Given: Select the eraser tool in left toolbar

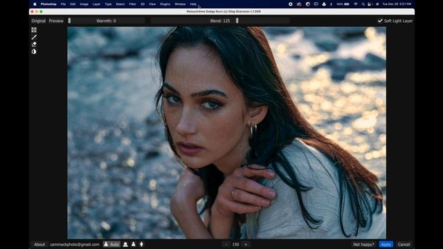Looking at the screenshot, I should click(x=34, y=44).
